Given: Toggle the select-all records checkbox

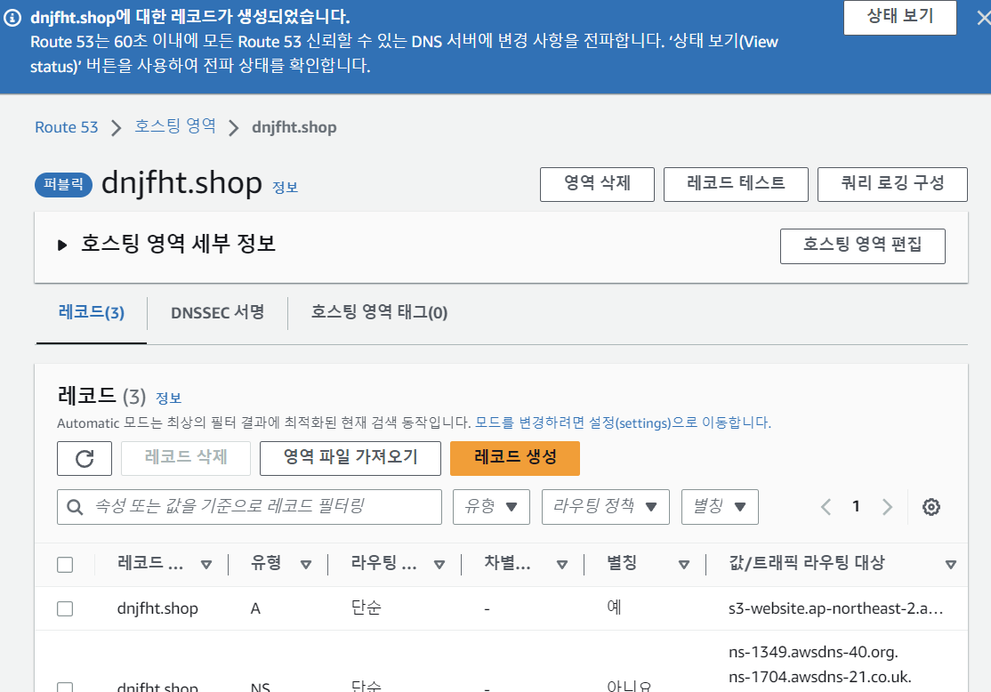Looking at the screenshot, I should 65,564.
